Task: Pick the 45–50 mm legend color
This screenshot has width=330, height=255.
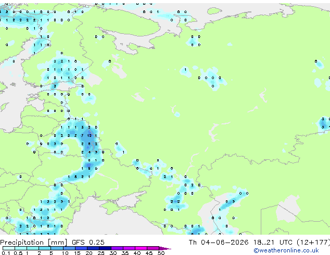Action: 153,248
